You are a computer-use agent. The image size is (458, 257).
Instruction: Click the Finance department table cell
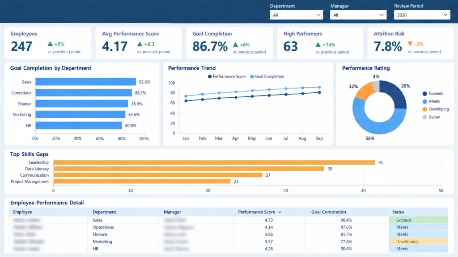coord(100,234)
